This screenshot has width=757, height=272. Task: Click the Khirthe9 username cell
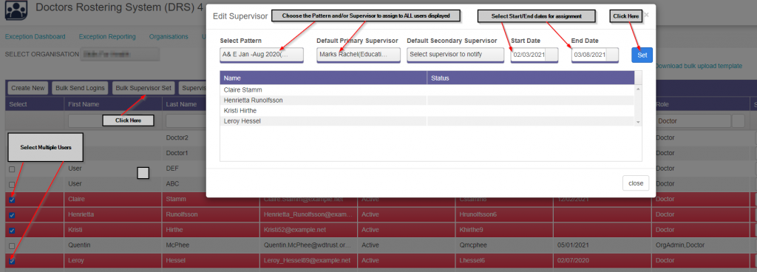(503, 230)
